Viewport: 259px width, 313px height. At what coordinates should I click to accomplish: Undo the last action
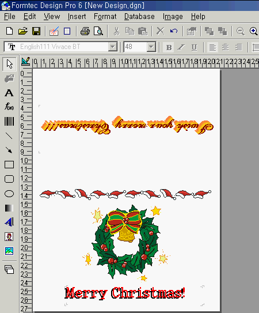(174, 31)
